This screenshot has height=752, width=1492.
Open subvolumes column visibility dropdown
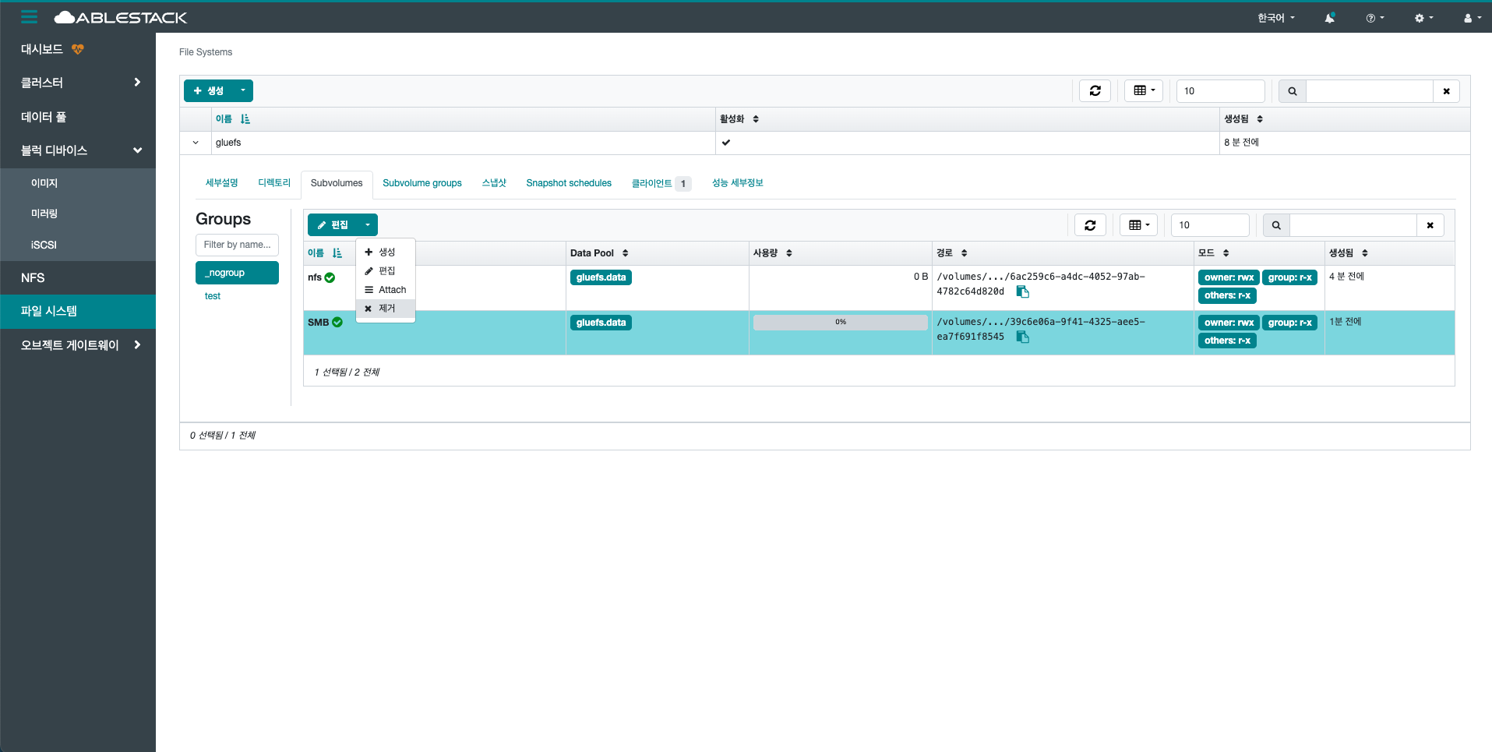point(1138,225)
